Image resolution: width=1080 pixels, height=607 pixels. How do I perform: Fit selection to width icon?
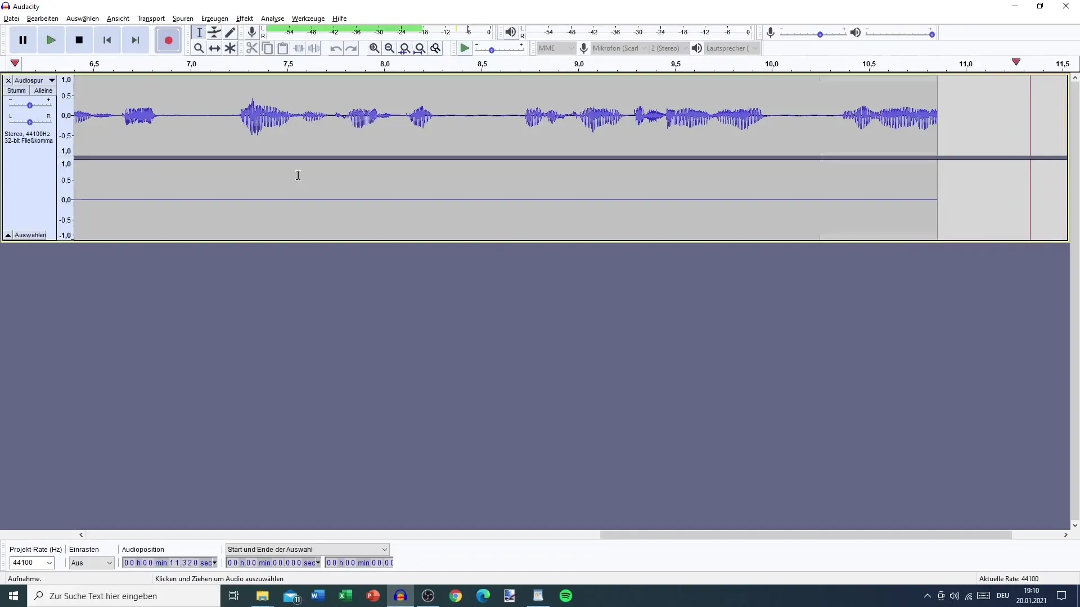tap(404, 48)
